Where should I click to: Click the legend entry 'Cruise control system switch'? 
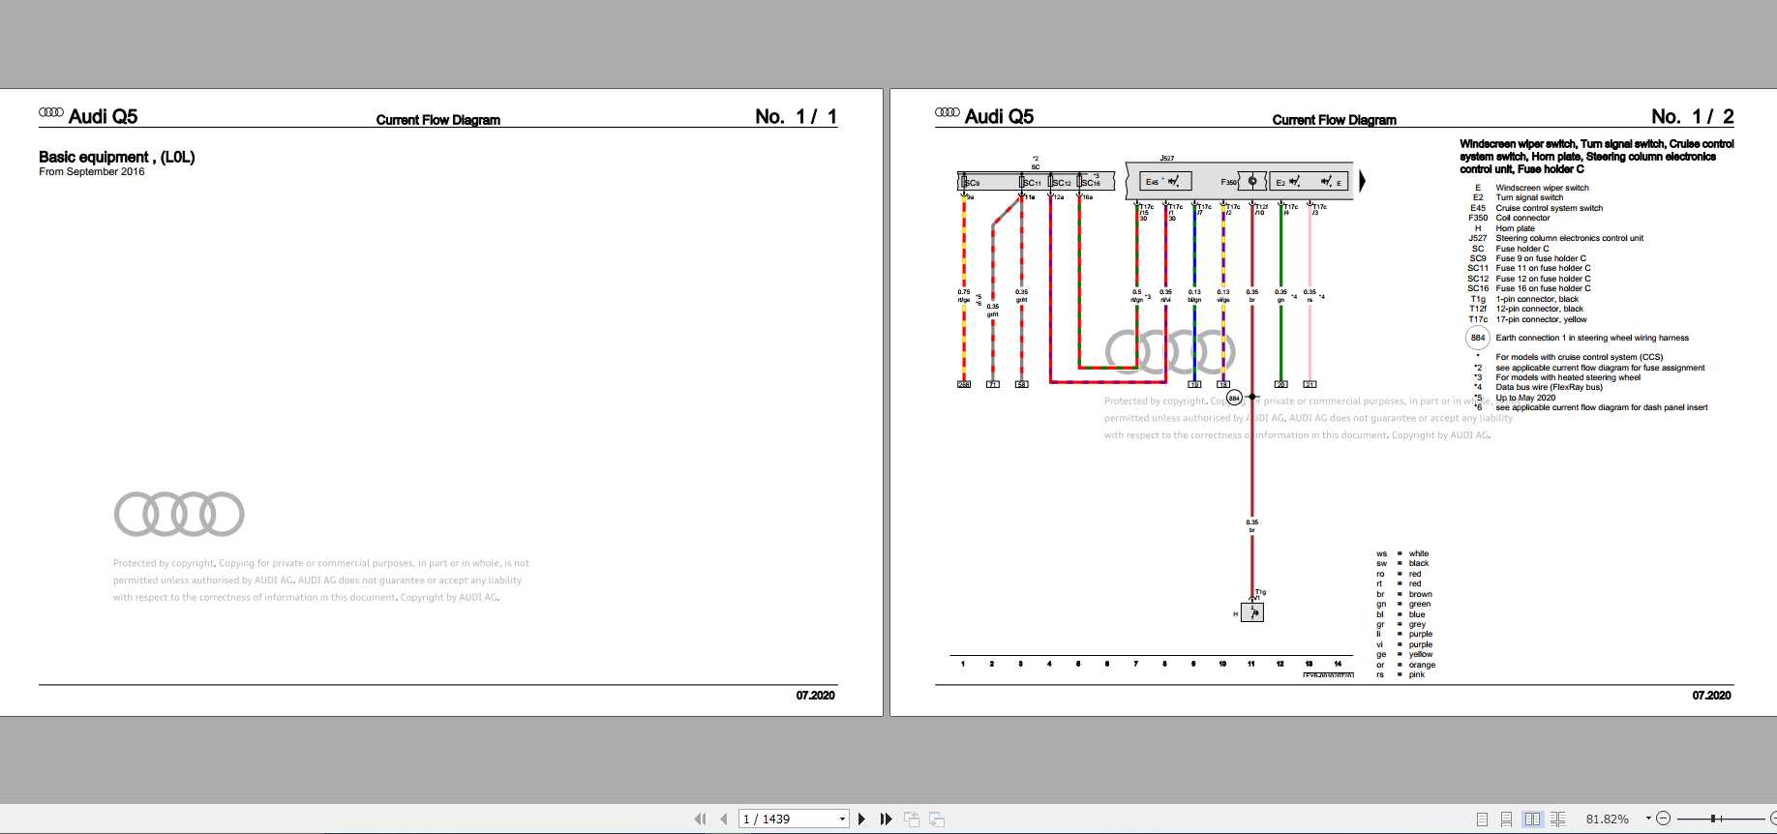tap(1549, 208)
